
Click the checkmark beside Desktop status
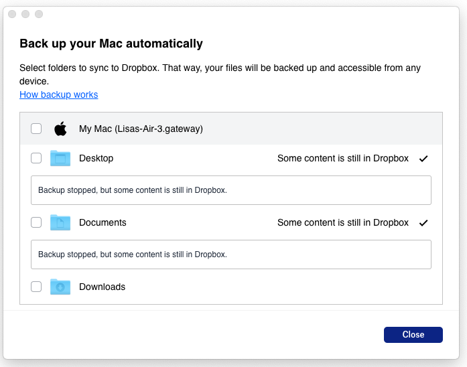click(423, 159)
